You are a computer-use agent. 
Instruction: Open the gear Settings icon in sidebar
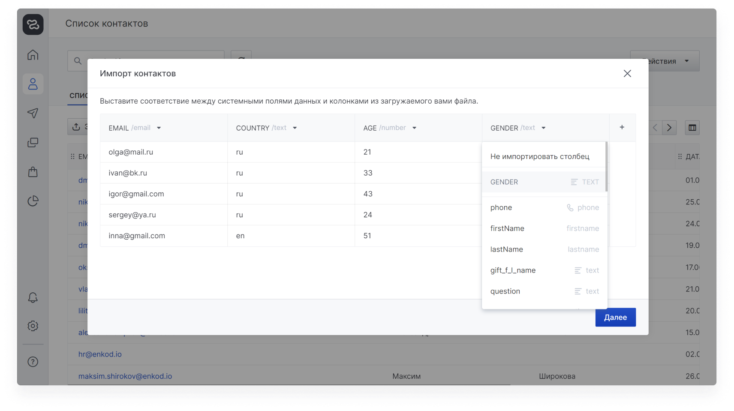pos(33,326)
